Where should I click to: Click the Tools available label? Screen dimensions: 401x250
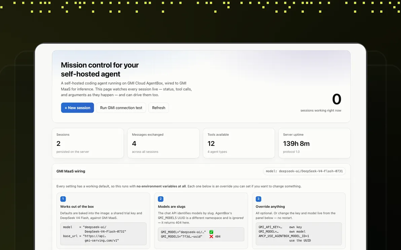pos(218,134)
